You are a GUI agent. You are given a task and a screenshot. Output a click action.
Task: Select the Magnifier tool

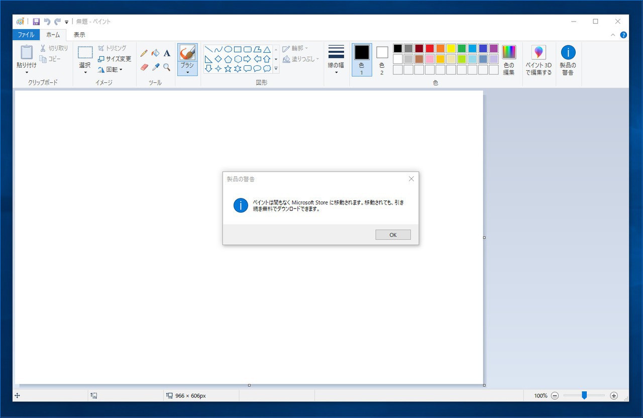tap(167, 67)
